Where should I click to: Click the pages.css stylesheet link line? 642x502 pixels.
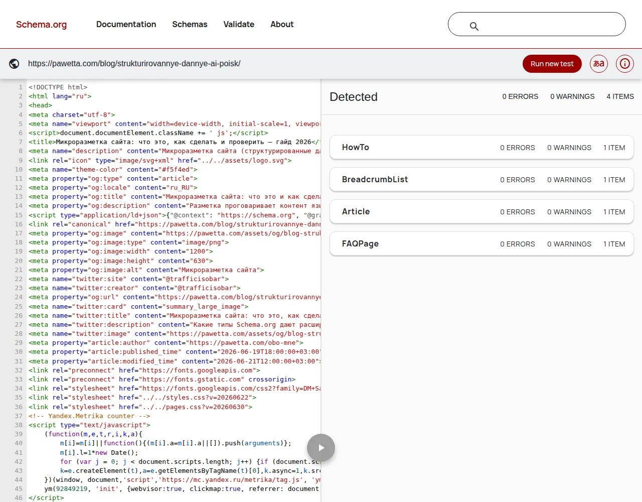pyautogui.click(x=140, y=407)
